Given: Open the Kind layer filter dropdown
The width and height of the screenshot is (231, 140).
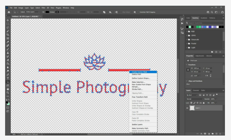Looking at the screenshot, I should click(x=192, y=95).
